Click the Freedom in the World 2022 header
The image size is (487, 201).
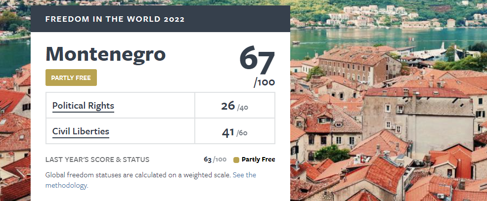(115, 19)
